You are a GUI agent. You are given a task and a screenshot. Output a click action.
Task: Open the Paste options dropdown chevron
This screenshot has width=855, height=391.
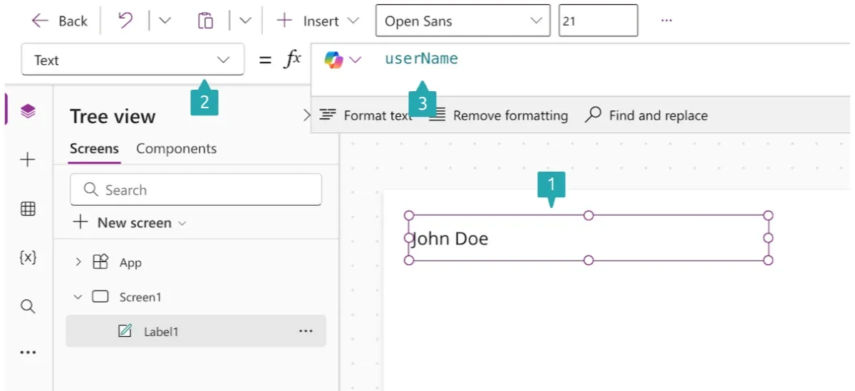tap(245, 21)
